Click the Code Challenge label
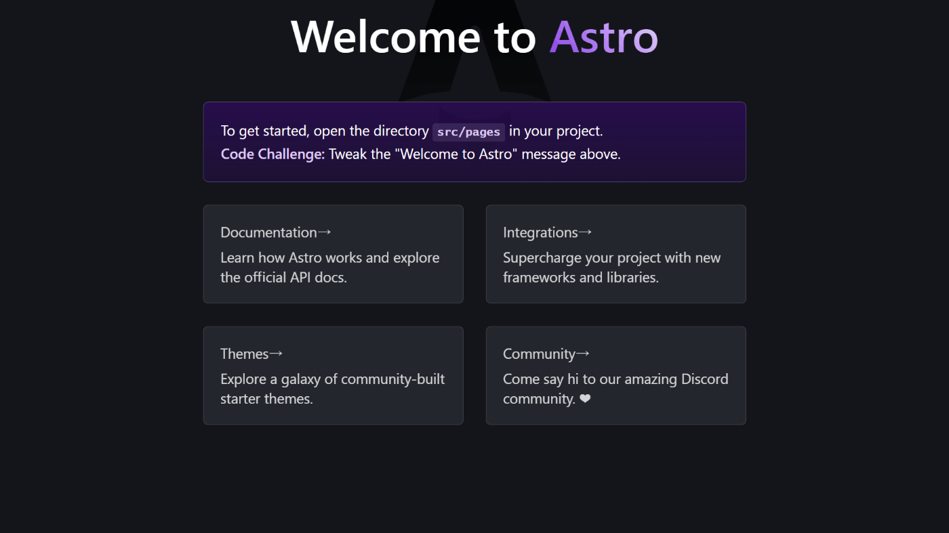 point(270,154)
